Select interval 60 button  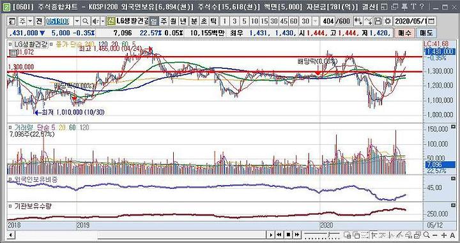coord(293,21)
